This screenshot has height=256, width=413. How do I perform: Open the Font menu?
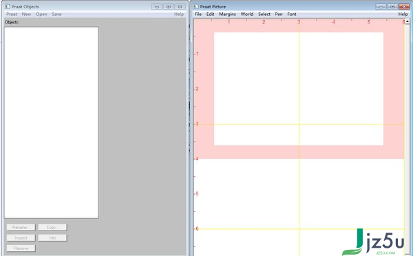coord(292,14)
